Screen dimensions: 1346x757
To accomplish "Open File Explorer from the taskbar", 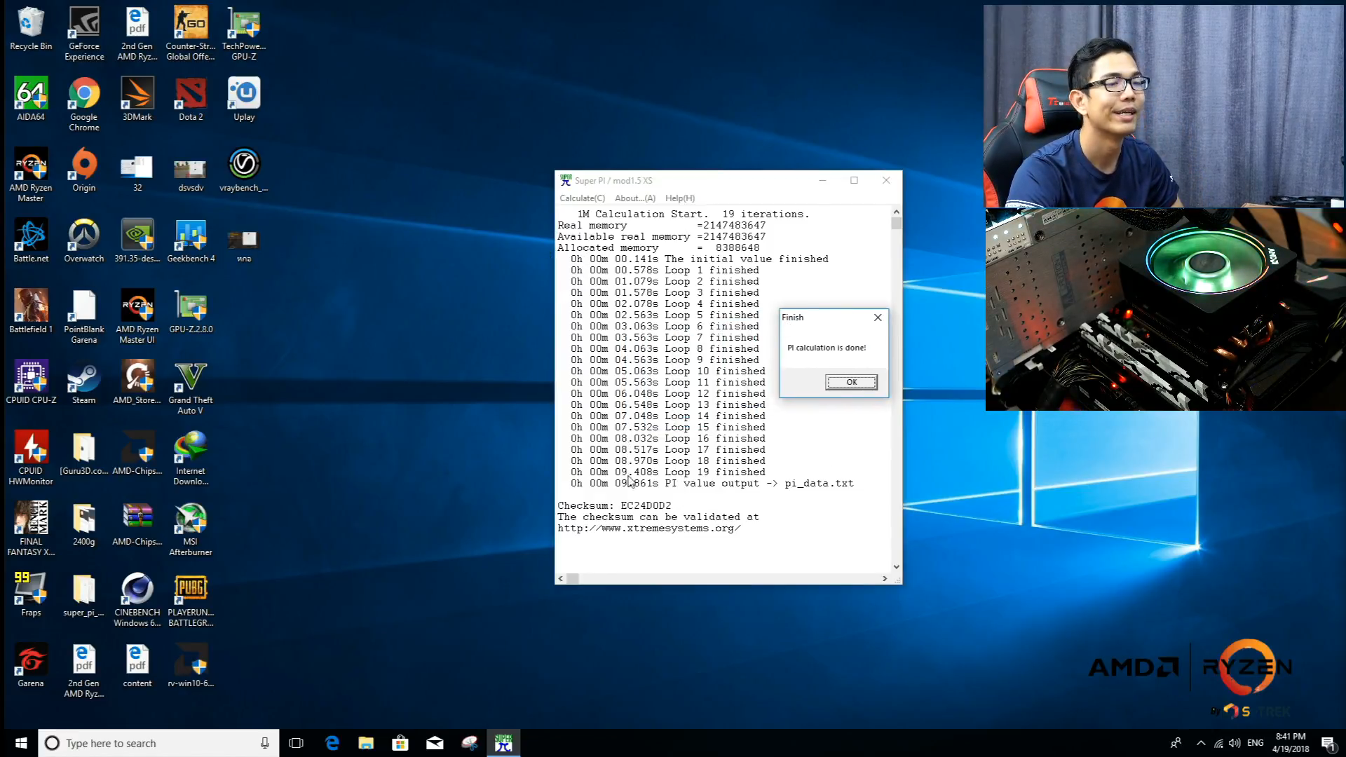I will click(x=366, y=743).
